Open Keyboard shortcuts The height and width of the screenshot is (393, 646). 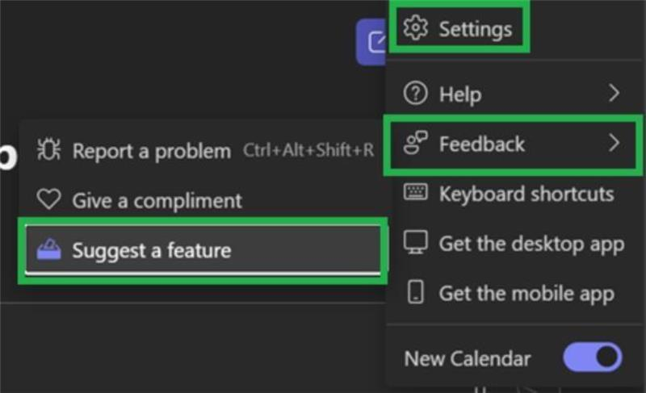(514, 194)
